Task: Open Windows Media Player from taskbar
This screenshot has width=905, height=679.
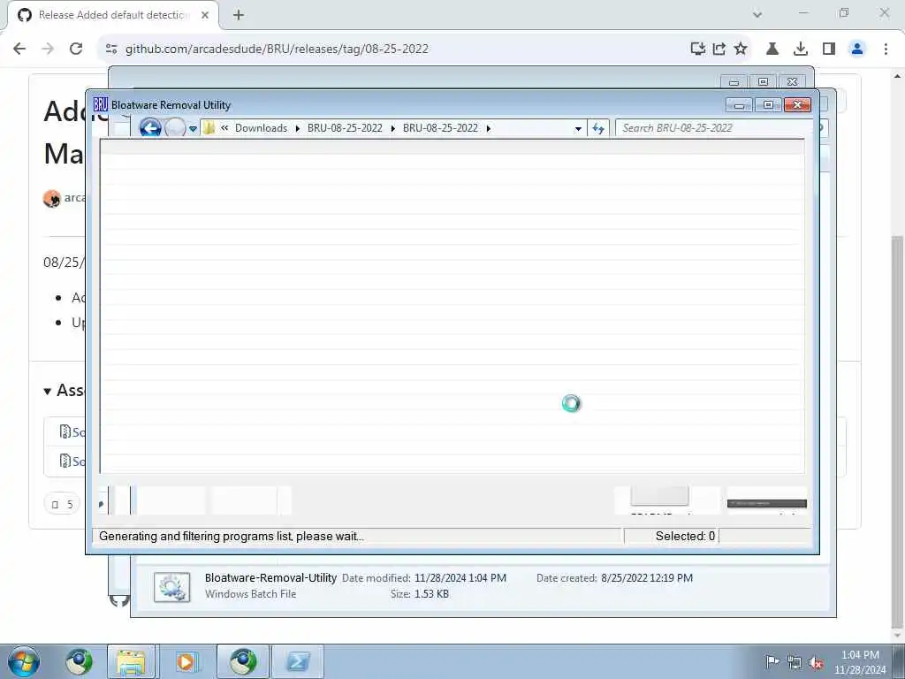Action: pyautogui.click(x=186, y=661)
